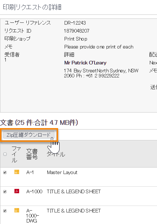This screenshot has height=224, width=157.
Task: Open the A-1000-DWG file icon
Action: pyautogui.click(x=17, y=210)
